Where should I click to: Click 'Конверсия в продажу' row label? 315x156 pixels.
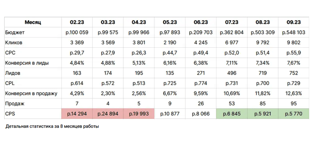31,93
